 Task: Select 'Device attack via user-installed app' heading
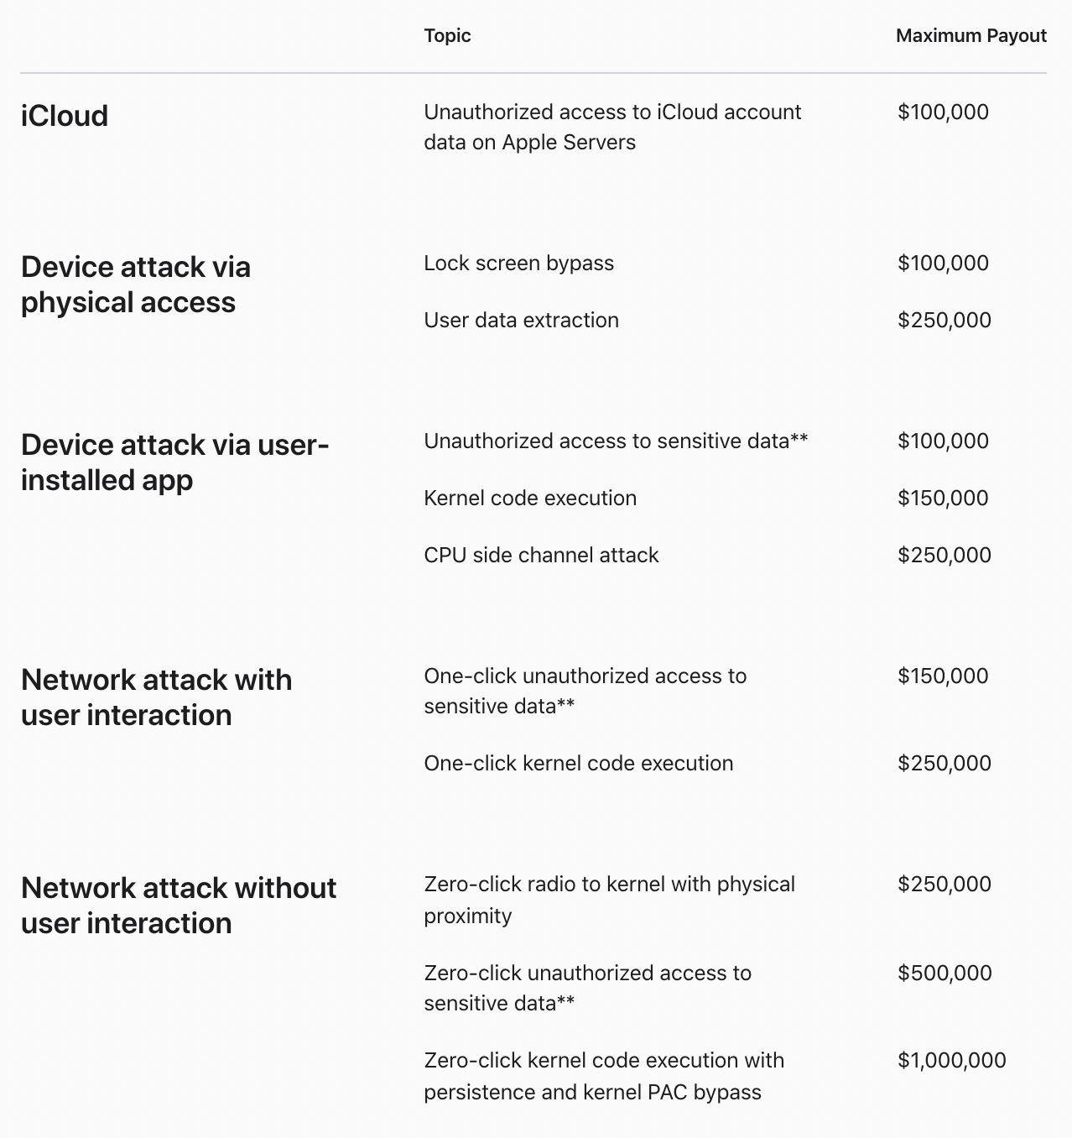tap(174, 462)
